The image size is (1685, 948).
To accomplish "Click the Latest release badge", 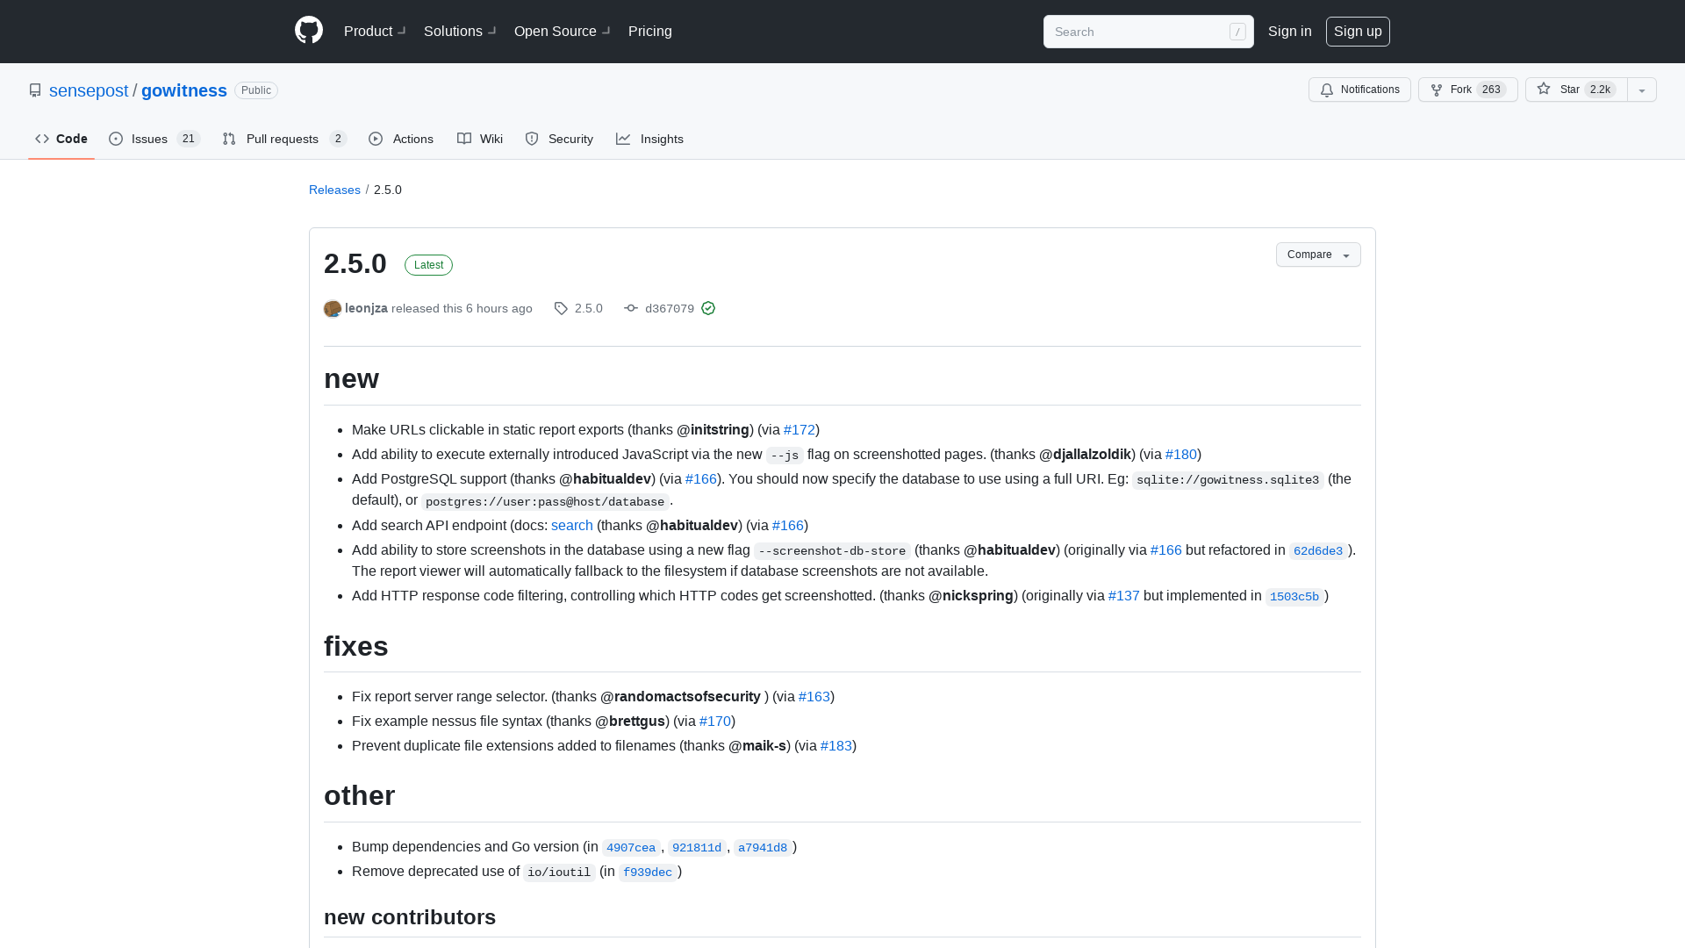I will point(428,265).
